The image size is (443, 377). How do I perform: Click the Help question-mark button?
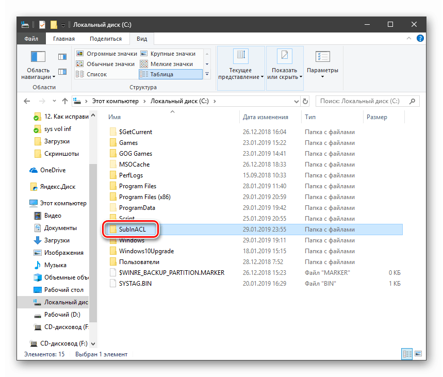tap(420, 38)
